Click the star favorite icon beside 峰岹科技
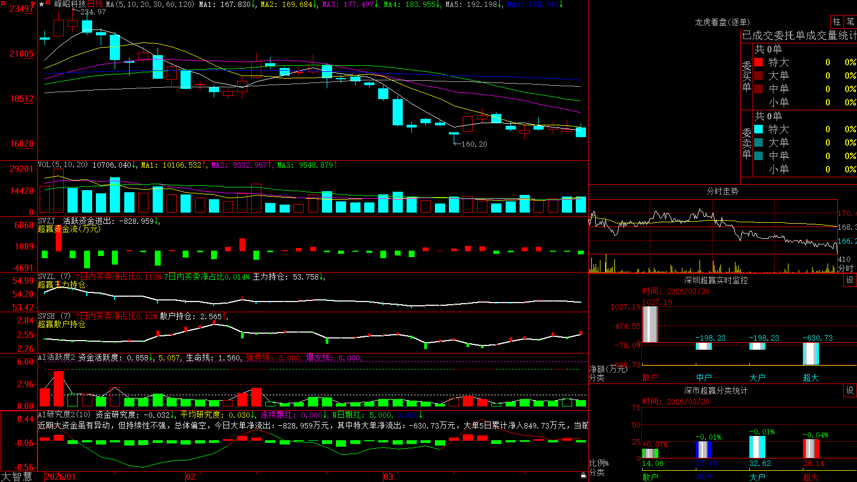 coord(42,4)
